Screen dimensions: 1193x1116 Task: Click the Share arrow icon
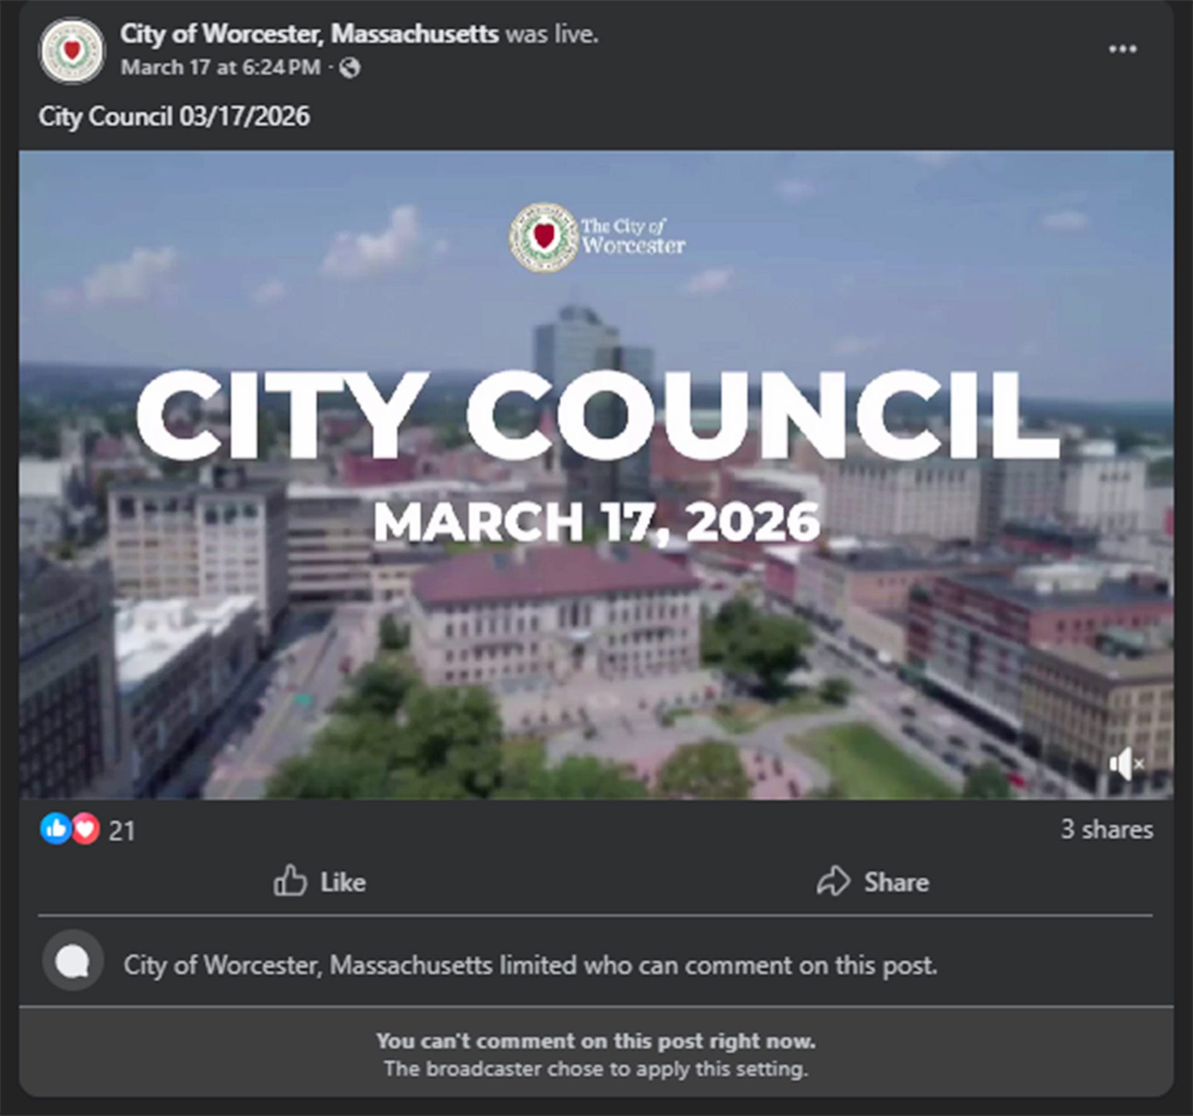835,882
